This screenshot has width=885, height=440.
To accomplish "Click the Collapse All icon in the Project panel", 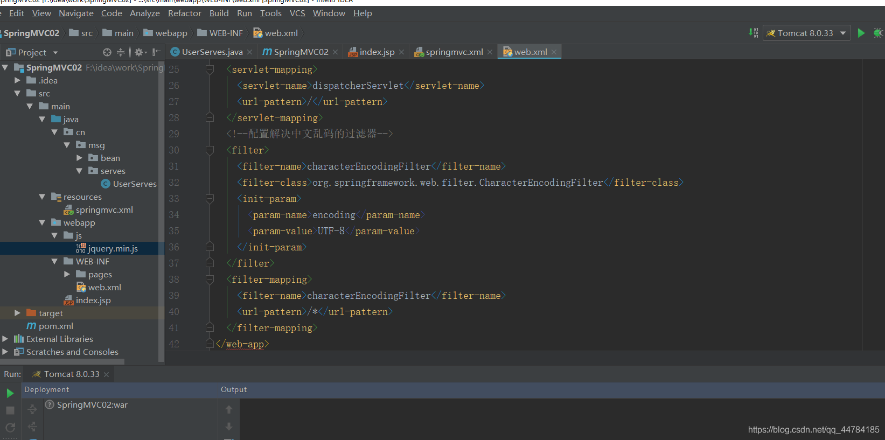I will [121, 52].
